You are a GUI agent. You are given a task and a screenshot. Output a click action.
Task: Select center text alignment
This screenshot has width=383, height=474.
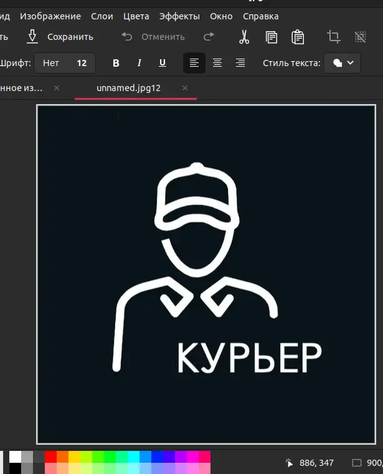point(217,63)
